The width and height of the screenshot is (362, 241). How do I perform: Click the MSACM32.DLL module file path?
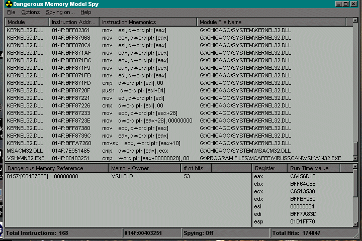coord(245,151)
